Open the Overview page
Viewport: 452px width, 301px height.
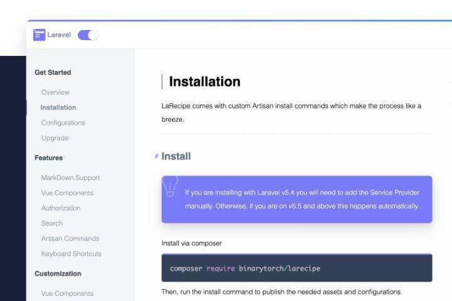[x=55, y=92]
